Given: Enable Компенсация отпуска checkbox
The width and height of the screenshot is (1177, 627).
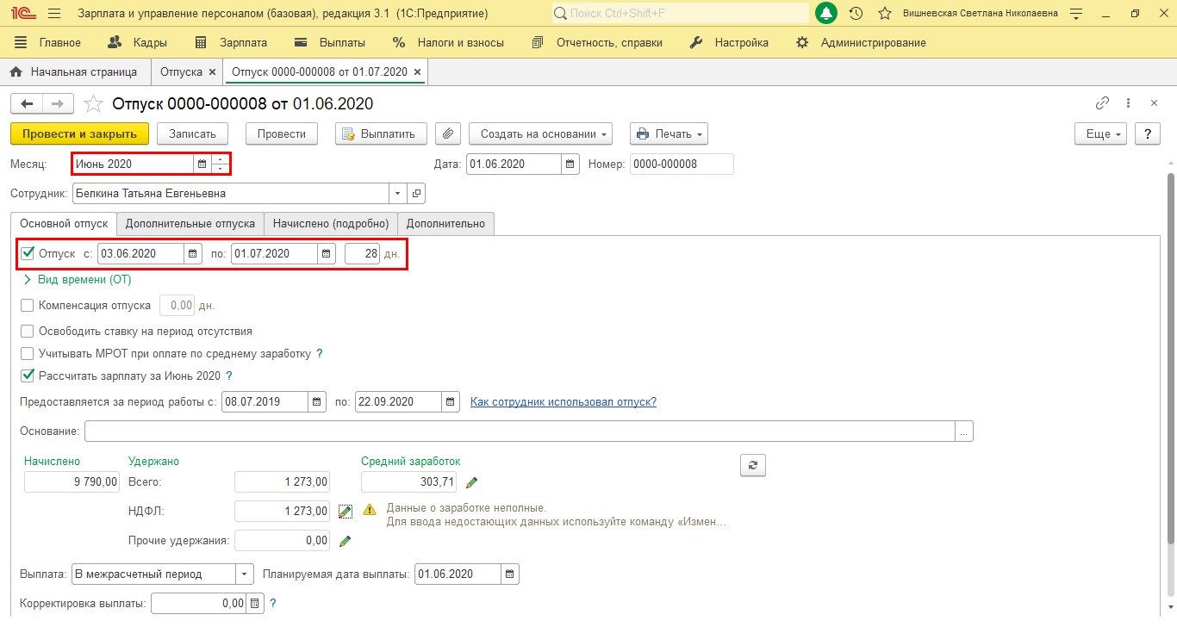Looking at the screenshot, I should pos(28,305).
